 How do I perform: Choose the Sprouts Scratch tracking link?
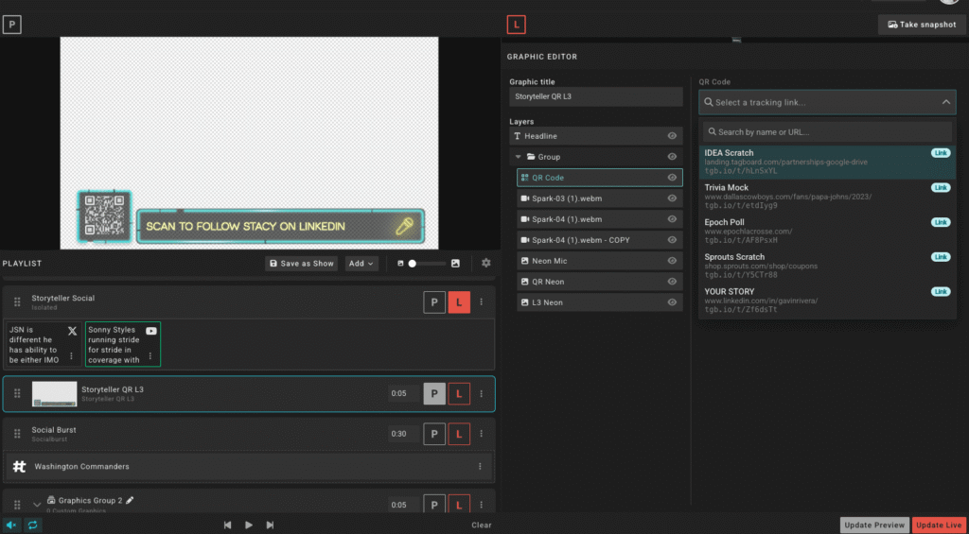tap(827, 266)
